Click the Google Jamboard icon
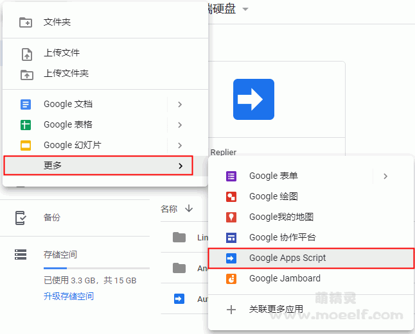415x334 pixels. [231, 279]
